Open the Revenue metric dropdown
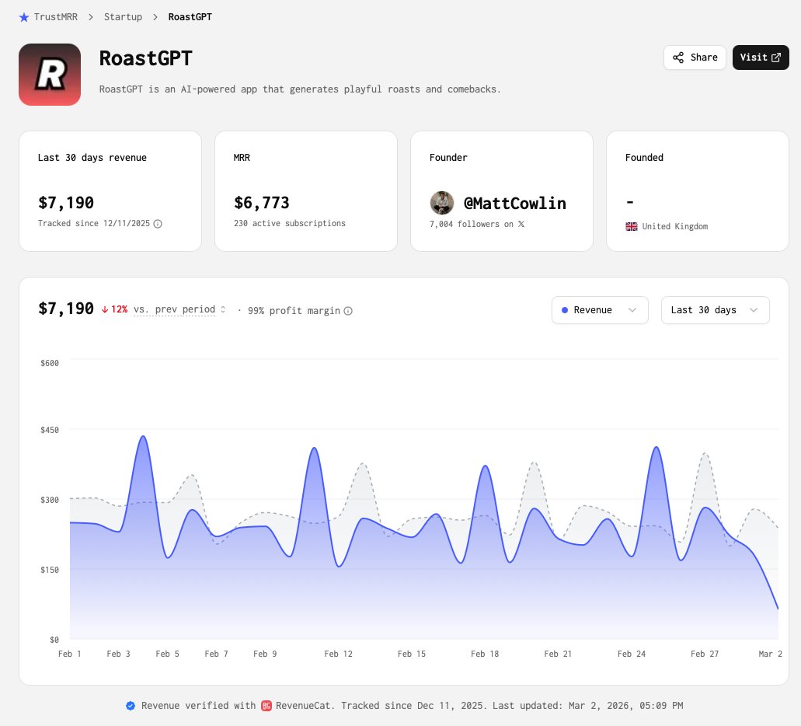Image resolution: width=801 pixels, height=726 pixels. tap(600, 310)
